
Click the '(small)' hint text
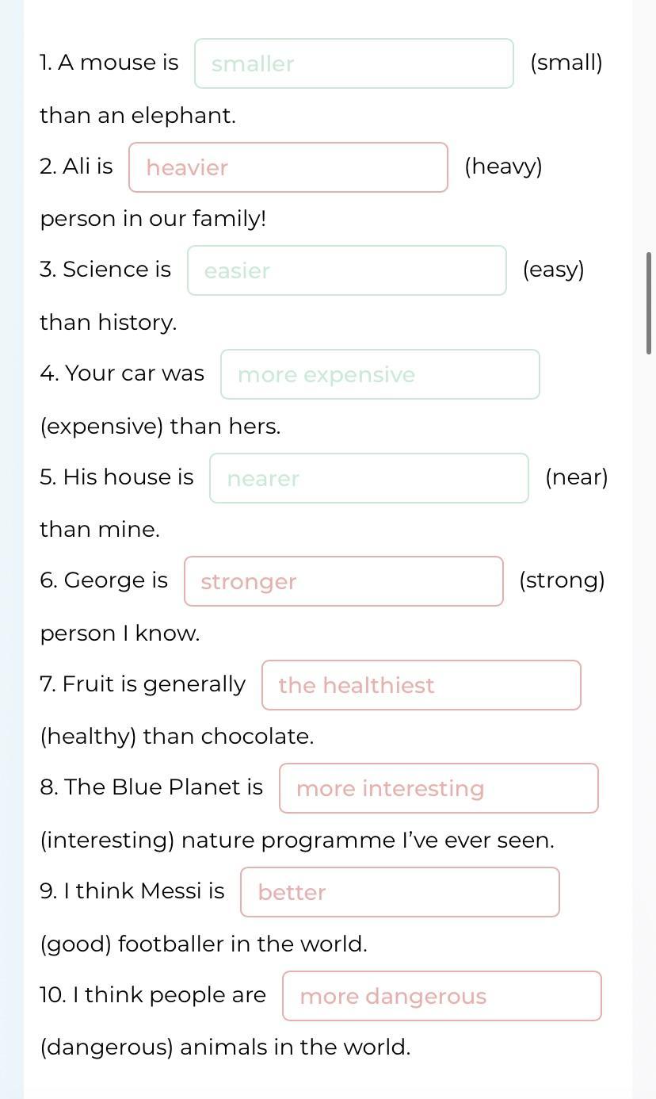(566, 63)
